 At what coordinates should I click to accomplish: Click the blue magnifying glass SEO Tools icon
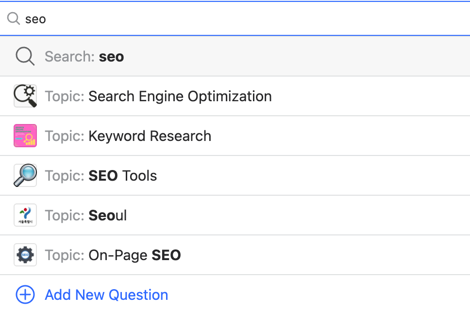(25, 175)
